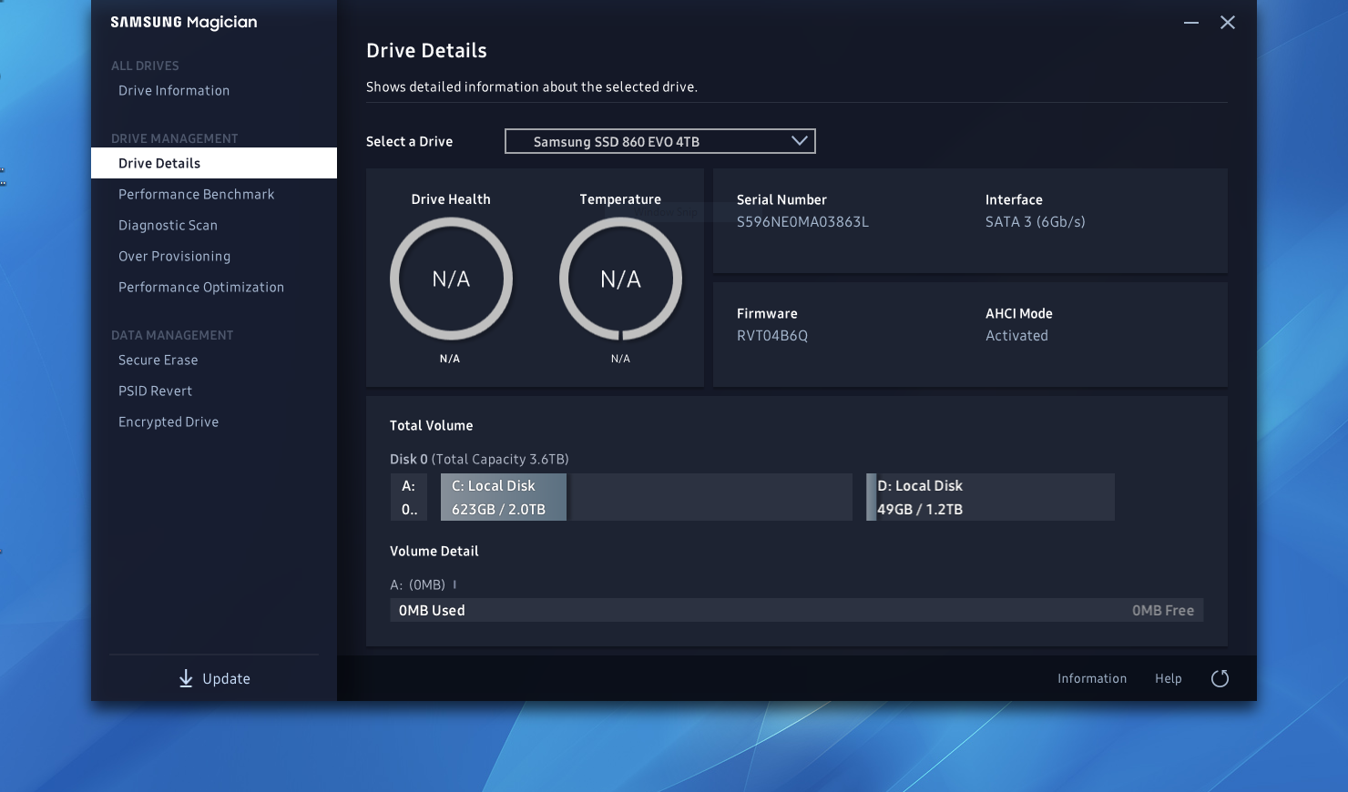
Task: Close the Samsung Magician window
Action: [1228, 23]
